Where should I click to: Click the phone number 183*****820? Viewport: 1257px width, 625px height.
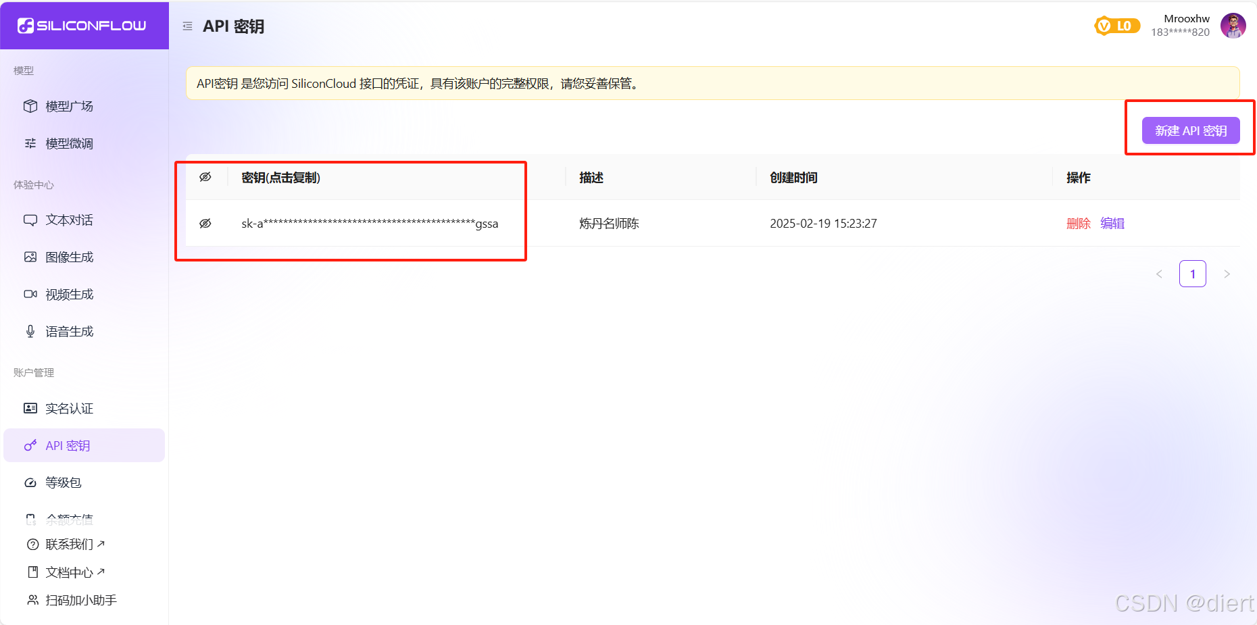coord(1180,32)
